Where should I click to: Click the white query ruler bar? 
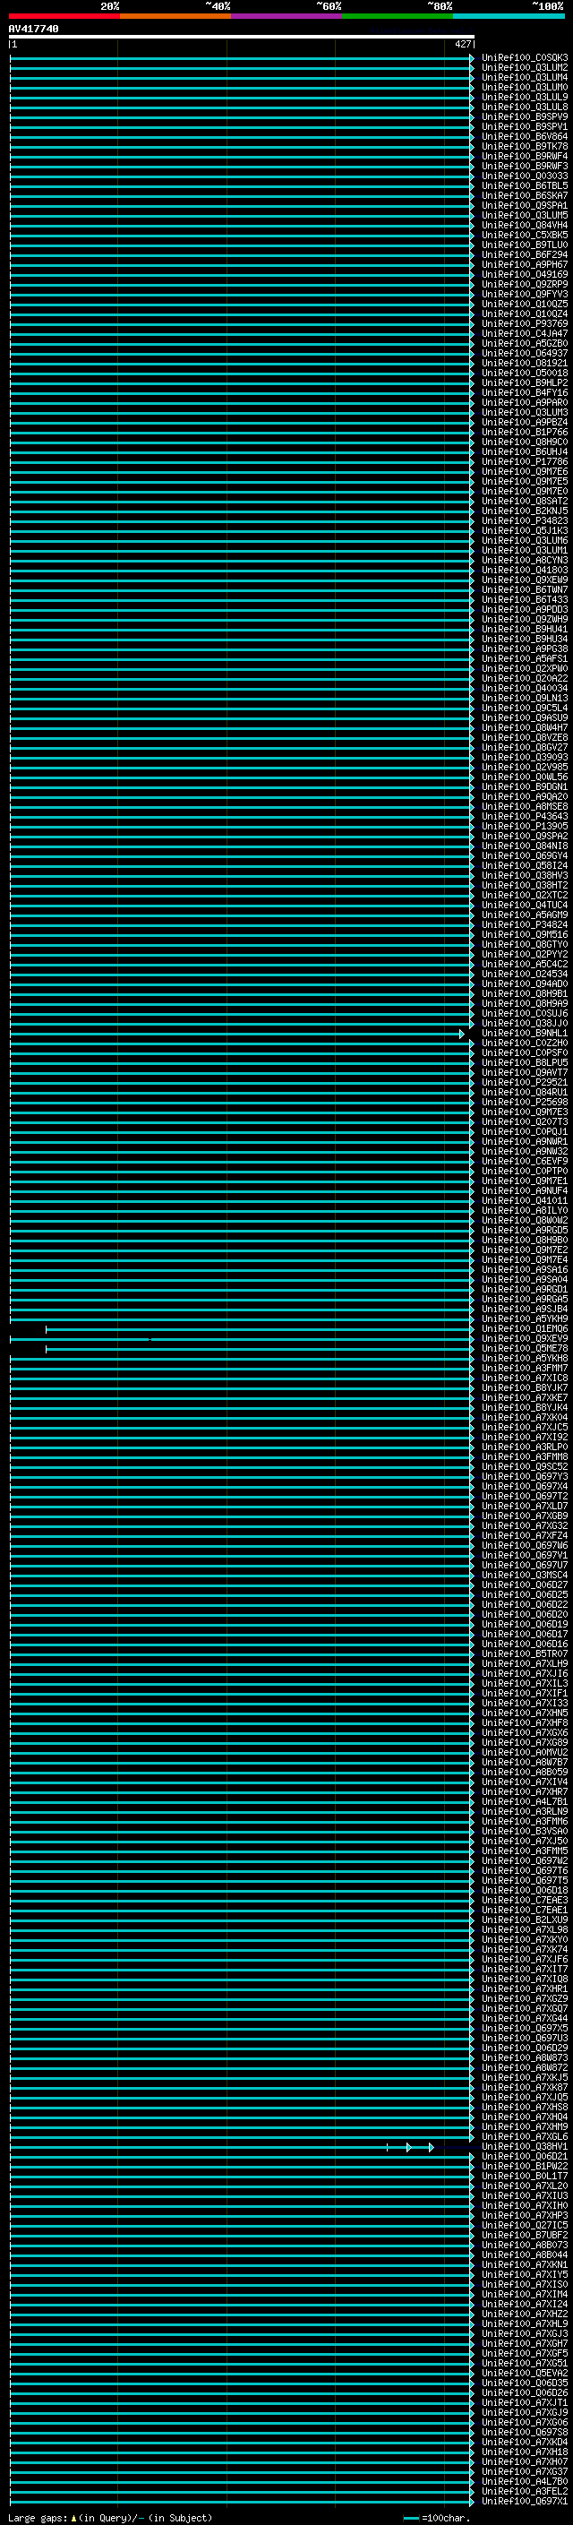[x=241, y=36]
